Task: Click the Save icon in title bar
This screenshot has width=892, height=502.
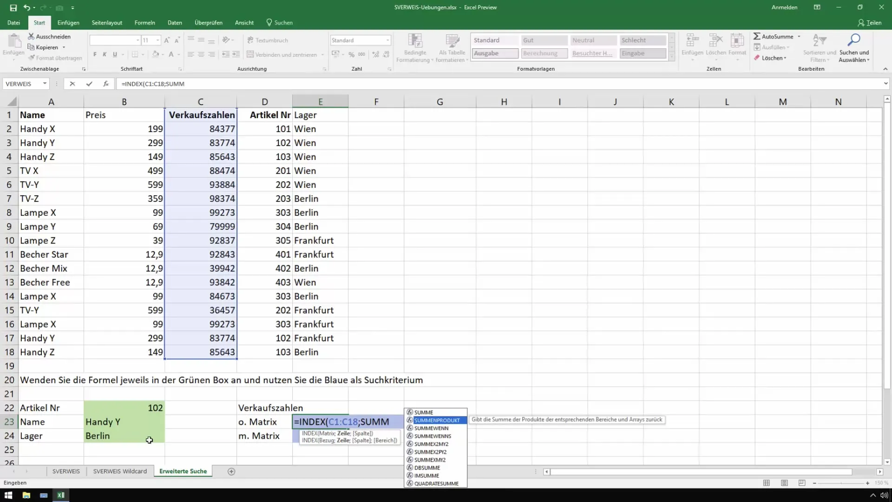Action: pyautogui.click(x=13, y=7)
